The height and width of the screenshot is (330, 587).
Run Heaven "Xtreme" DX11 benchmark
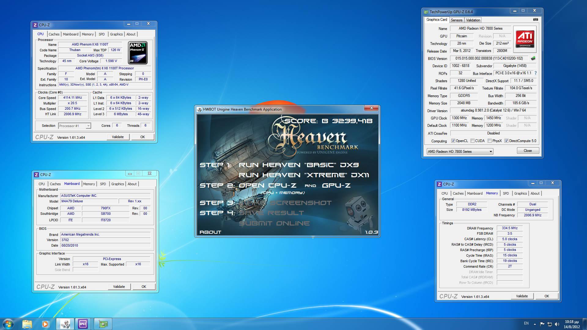pyautogui.click(x=304, y=175)
